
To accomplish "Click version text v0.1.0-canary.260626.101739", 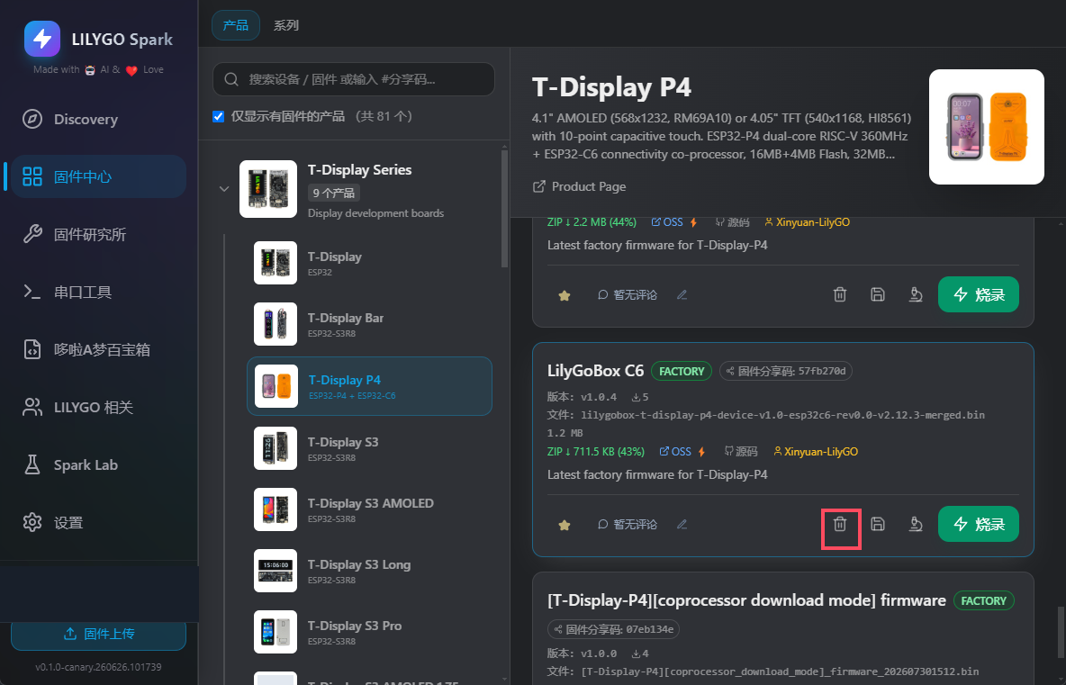I will [98, 667].
